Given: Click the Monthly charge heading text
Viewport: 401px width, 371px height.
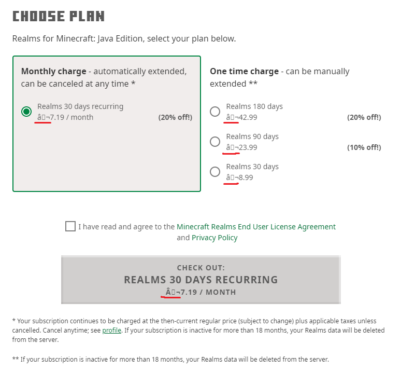Looking at the screenshot, I should (x=54, y=72).
